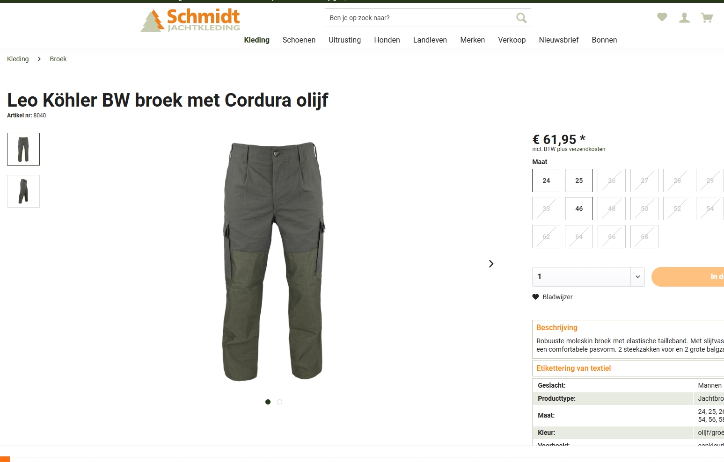Click the Schmidt Jachtkleding logo
Image resolution: width=724 pixels, height=462 pixels.
[x=190, y=21]
